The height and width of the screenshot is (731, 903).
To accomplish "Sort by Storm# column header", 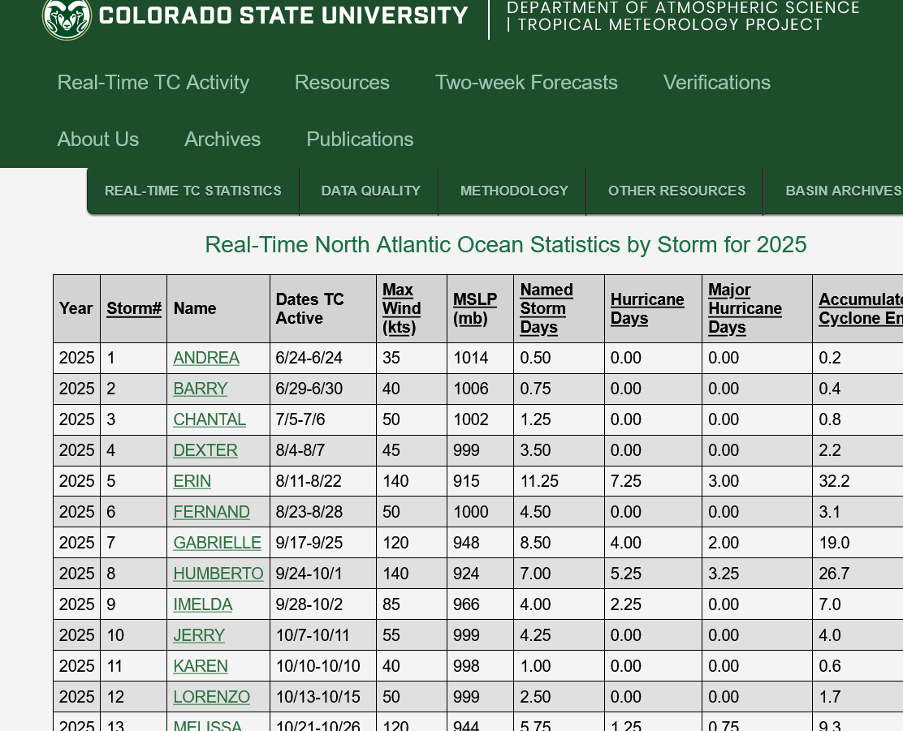I will [x=133, y=308].
